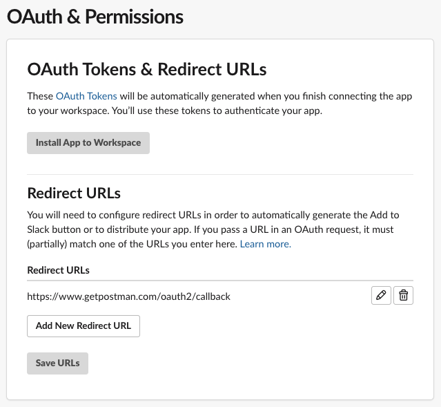Click the small bold Redirect URLs list label
This screenshot has height=407, width=441.
[58, 270]
